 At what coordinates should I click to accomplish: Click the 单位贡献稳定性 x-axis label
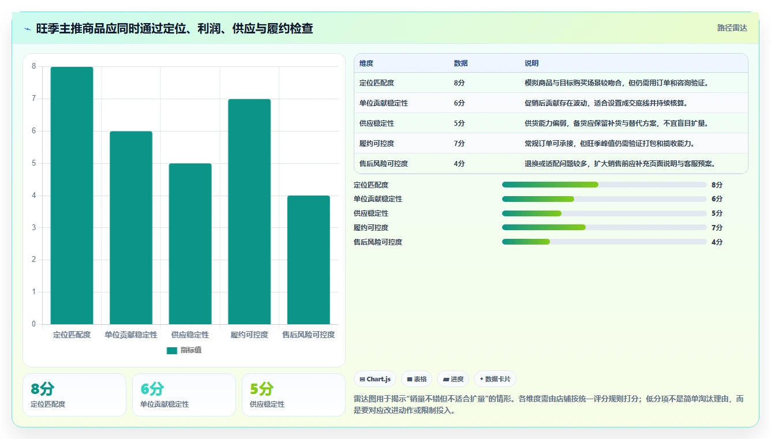point(131,335)
